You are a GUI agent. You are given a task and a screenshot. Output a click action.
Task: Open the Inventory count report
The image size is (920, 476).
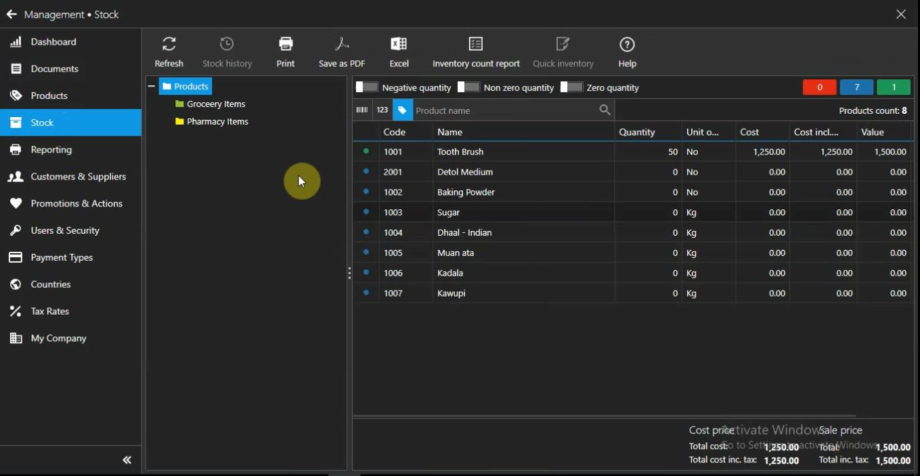[x=476, y=52]
